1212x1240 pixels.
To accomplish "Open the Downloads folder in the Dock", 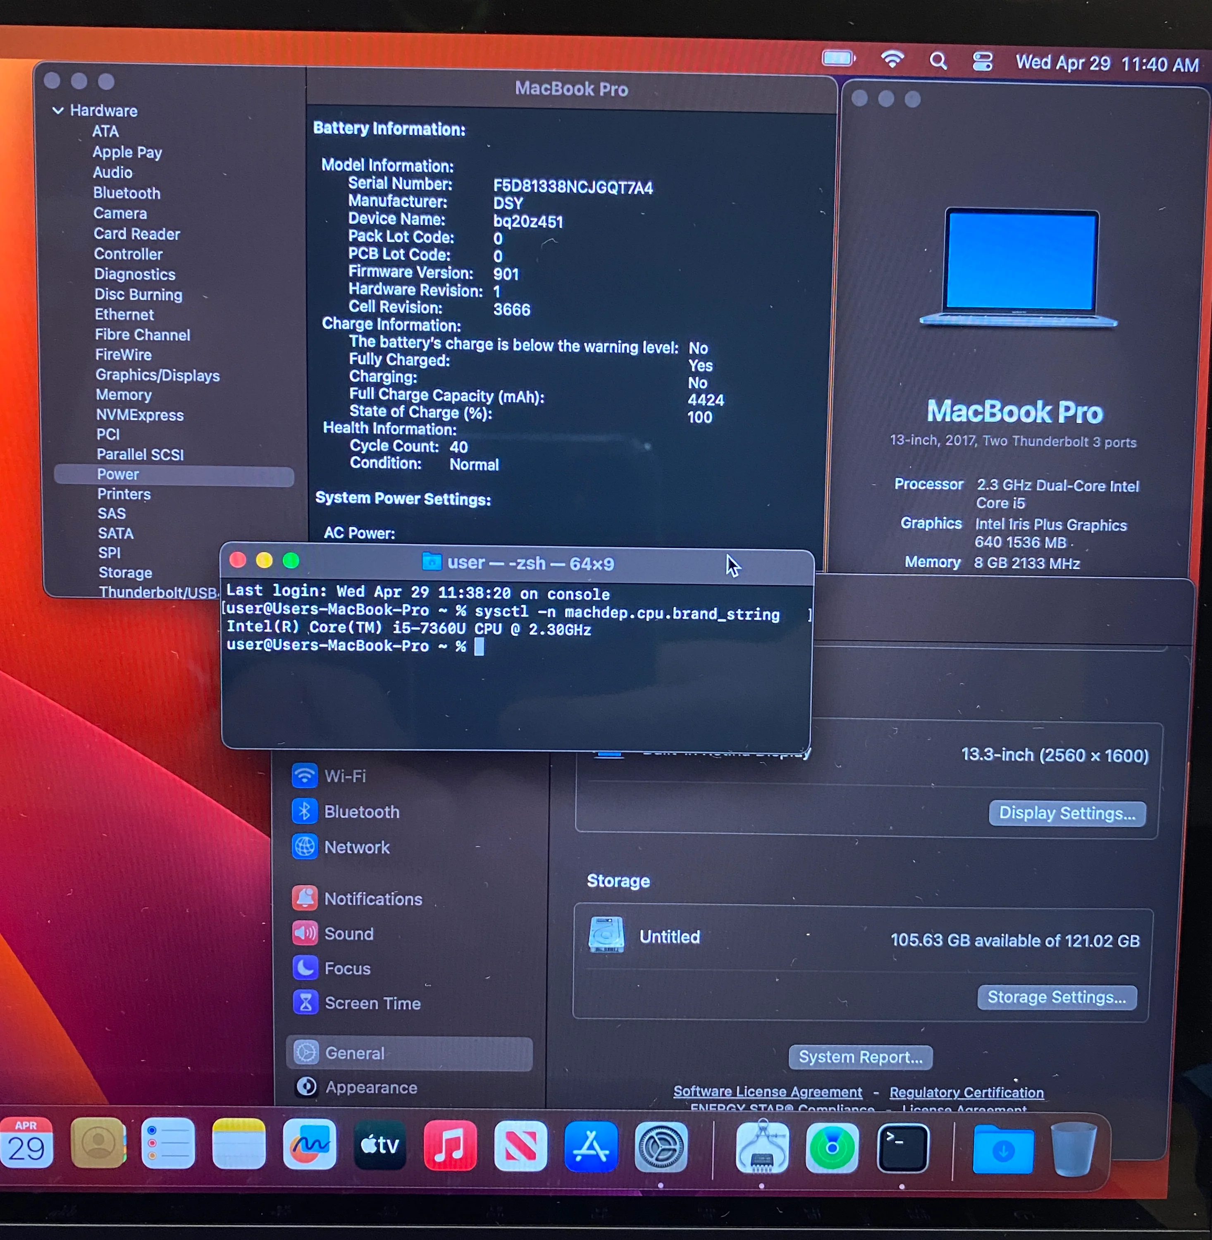I will [1003, 1149].
